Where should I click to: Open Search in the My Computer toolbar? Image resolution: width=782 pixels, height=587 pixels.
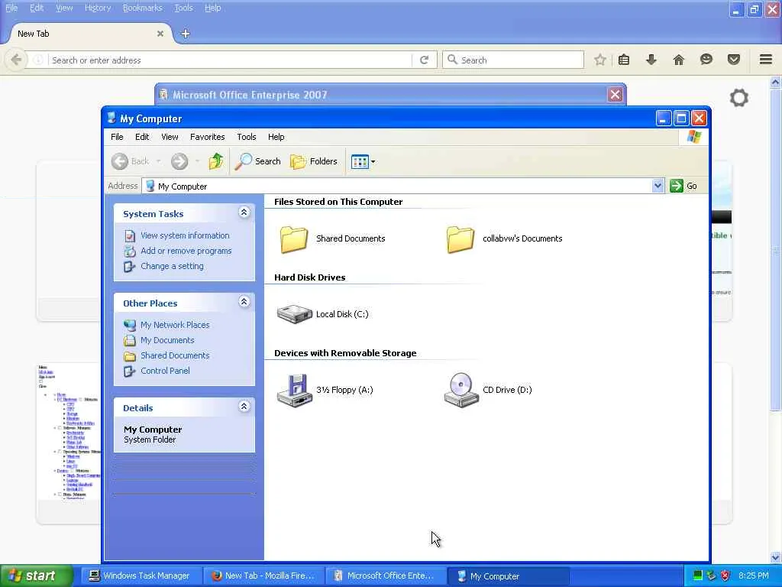[258, 161]
